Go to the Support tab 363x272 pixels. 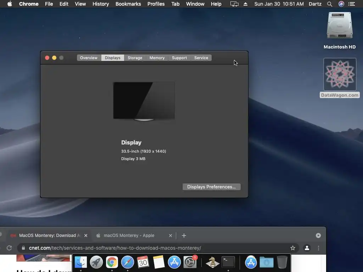(179, 58)
